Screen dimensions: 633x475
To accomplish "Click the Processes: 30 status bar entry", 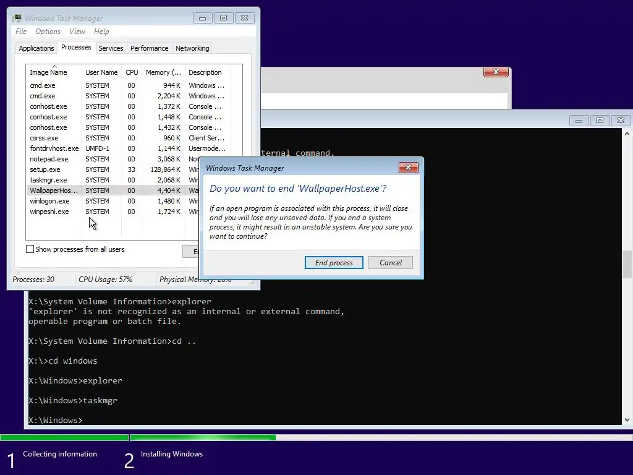I will pos(33,279).
